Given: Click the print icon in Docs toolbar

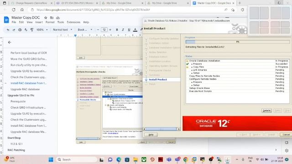Looking at the screenshot, I should click(20, 30).
